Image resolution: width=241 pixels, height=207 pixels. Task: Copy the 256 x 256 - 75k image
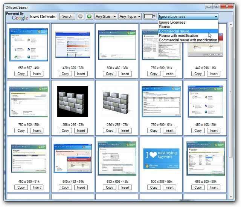110,130
